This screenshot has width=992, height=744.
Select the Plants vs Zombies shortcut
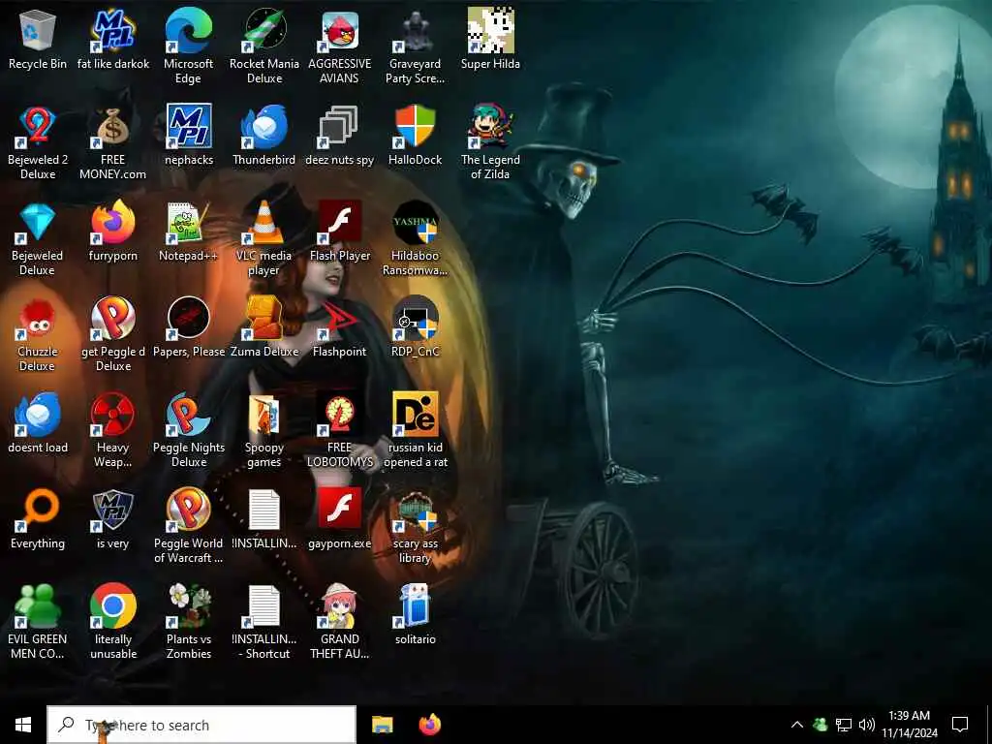(189, 606)
